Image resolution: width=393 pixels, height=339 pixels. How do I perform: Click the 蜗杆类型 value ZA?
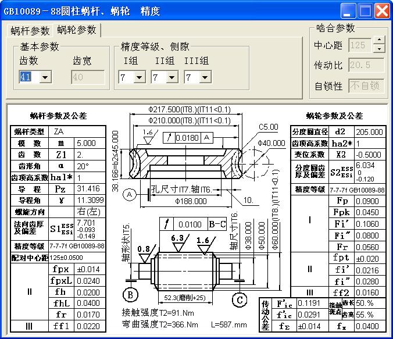coord(59,131)
